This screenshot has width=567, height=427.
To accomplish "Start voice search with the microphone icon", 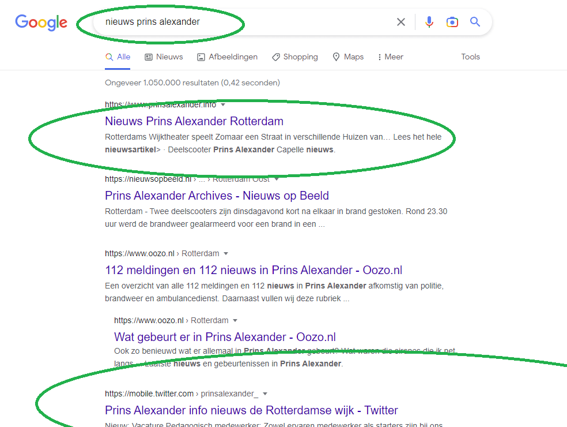I will coord(429,22).
